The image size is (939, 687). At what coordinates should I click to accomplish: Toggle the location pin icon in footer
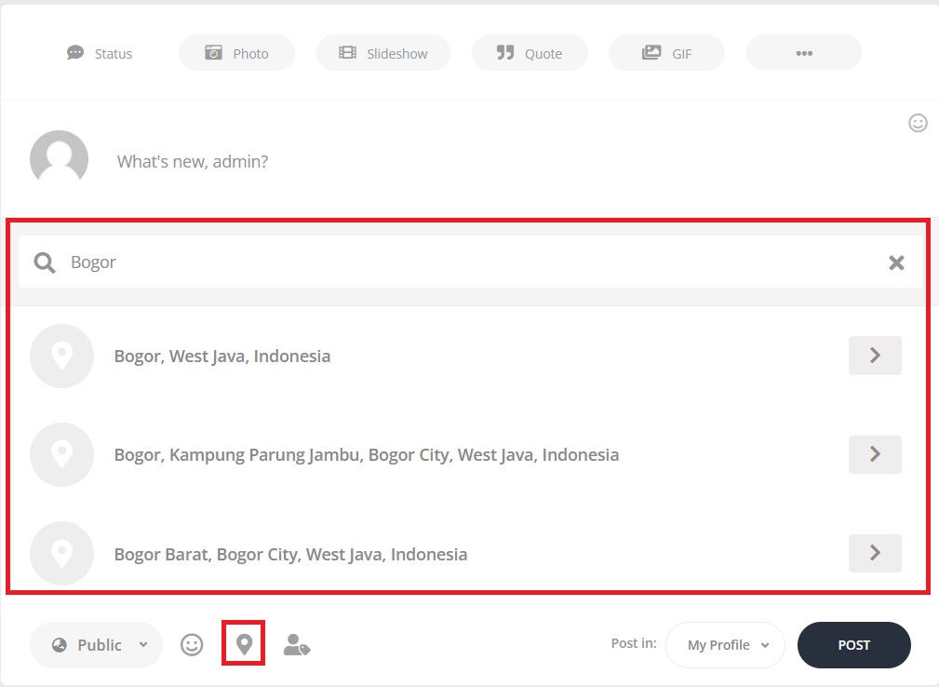click(x=244, y=644)
